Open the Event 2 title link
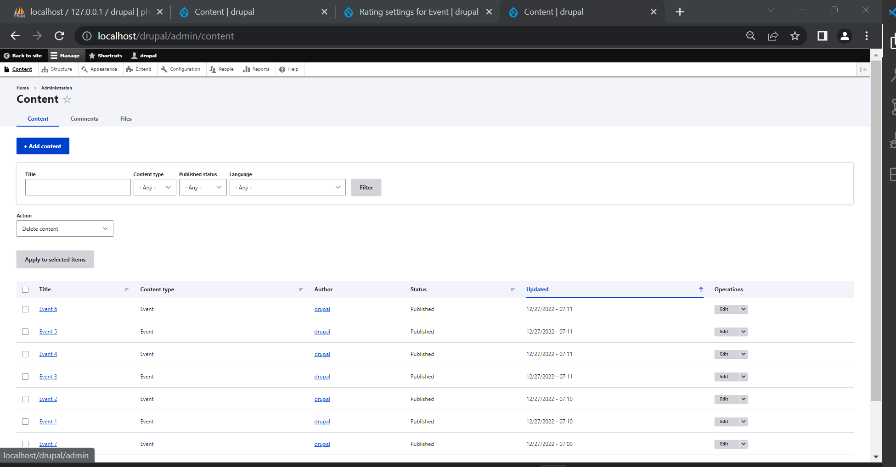Image resolution: width=896 pixels, height=467 pixels. click(48, 399)
